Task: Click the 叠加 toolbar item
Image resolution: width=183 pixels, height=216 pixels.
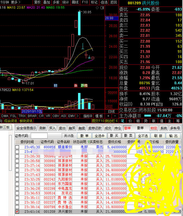Action: click(x=46, y=2)
